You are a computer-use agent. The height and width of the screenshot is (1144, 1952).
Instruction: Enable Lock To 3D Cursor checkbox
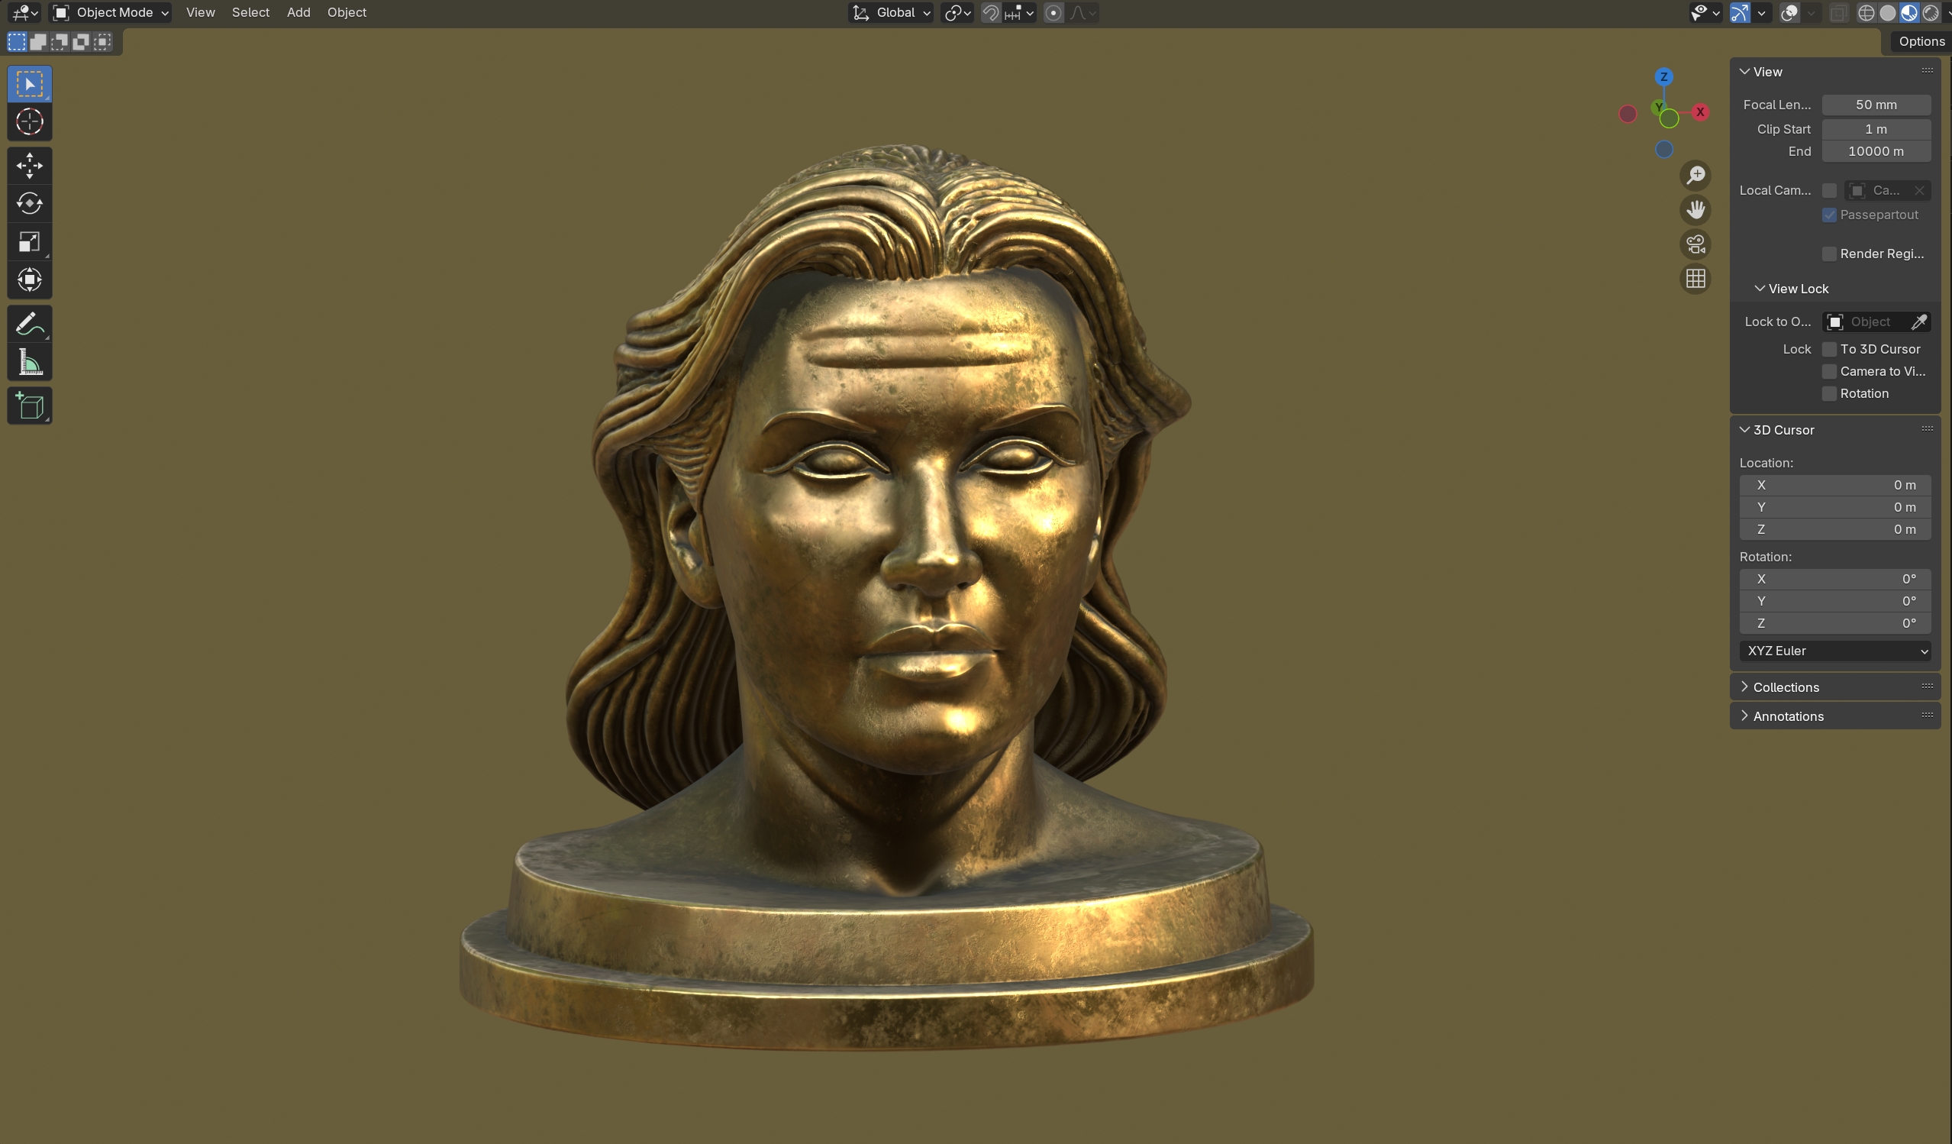[1829, 350]
